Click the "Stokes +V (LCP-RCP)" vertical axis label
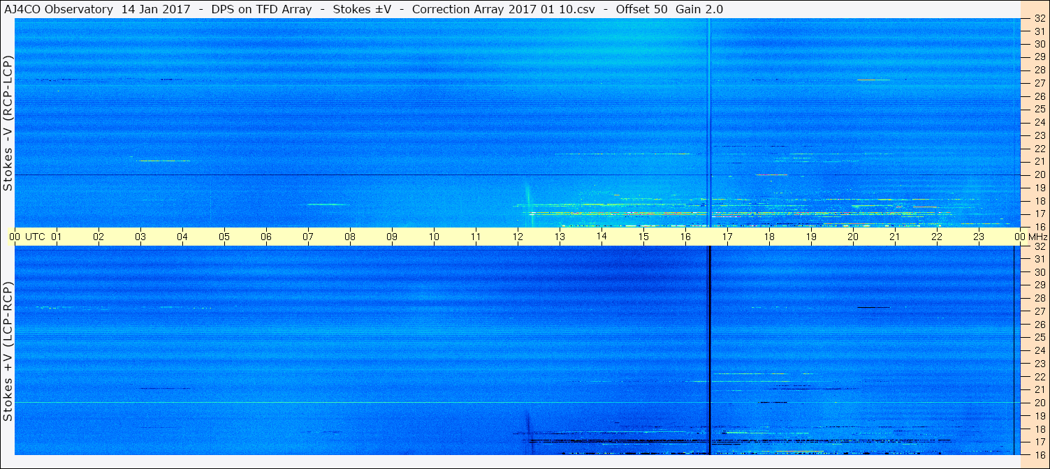The width and height of the screenshot is (1050, 469). click(8, 352)
